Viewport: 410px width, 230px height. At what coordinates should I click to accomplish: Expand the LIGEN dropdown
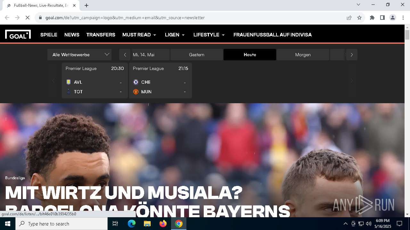coord(175,34)
